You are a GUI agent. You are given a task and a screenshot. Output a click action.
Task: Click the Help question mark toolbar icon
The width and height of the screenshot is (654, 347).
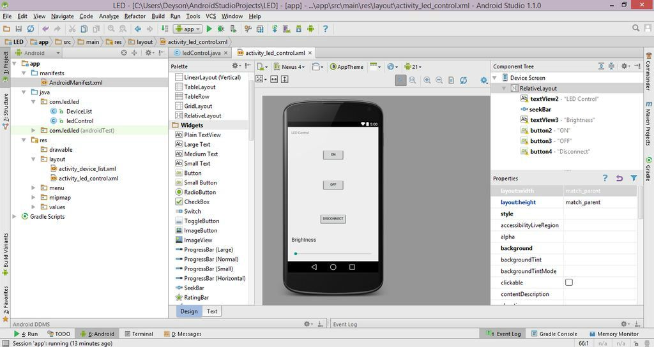pyautogui.click(x=325, y=29)
